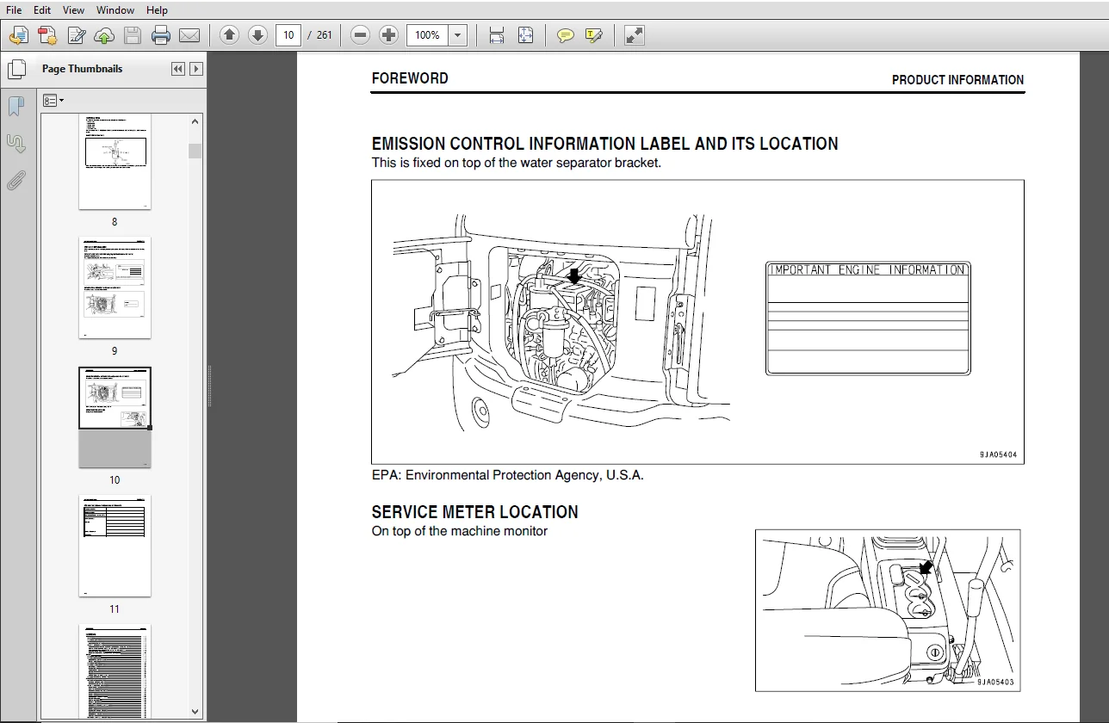The image size is (1109, 723).
Task: Open the Help menu
Action: point(157,10)
